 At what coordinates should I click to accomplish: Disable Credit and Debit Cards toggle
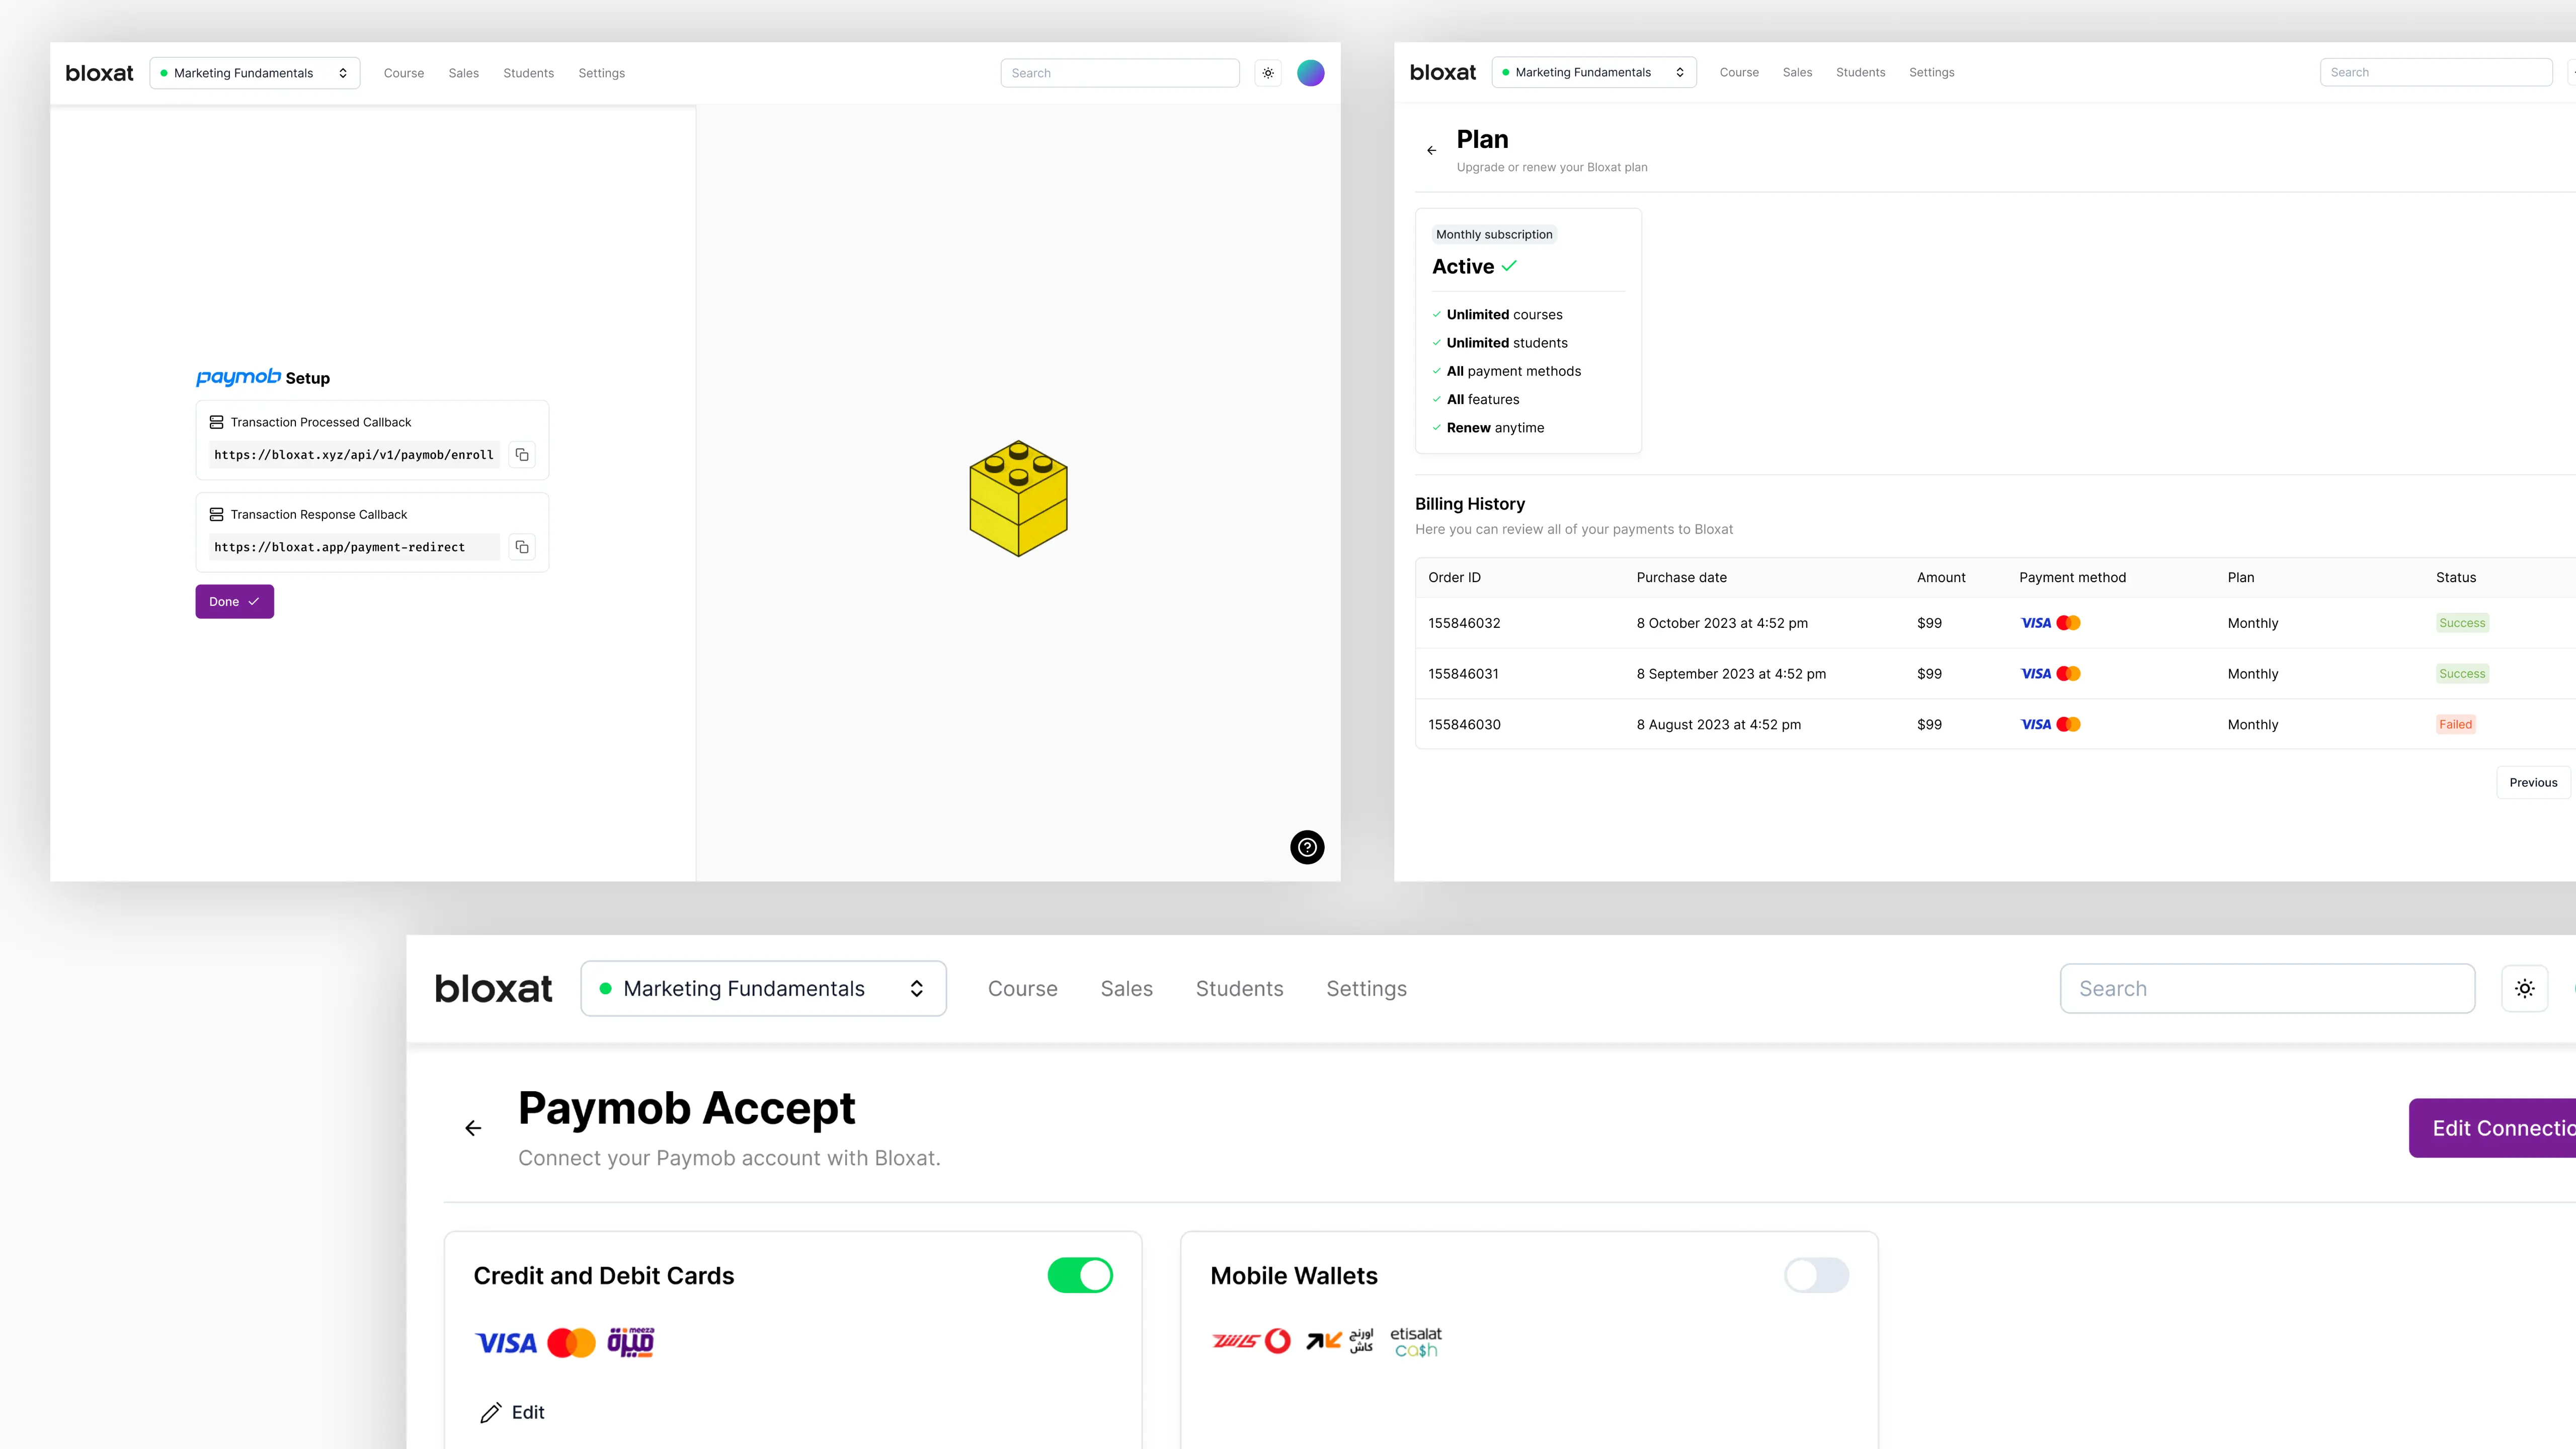click(x=1080, y=1275)
